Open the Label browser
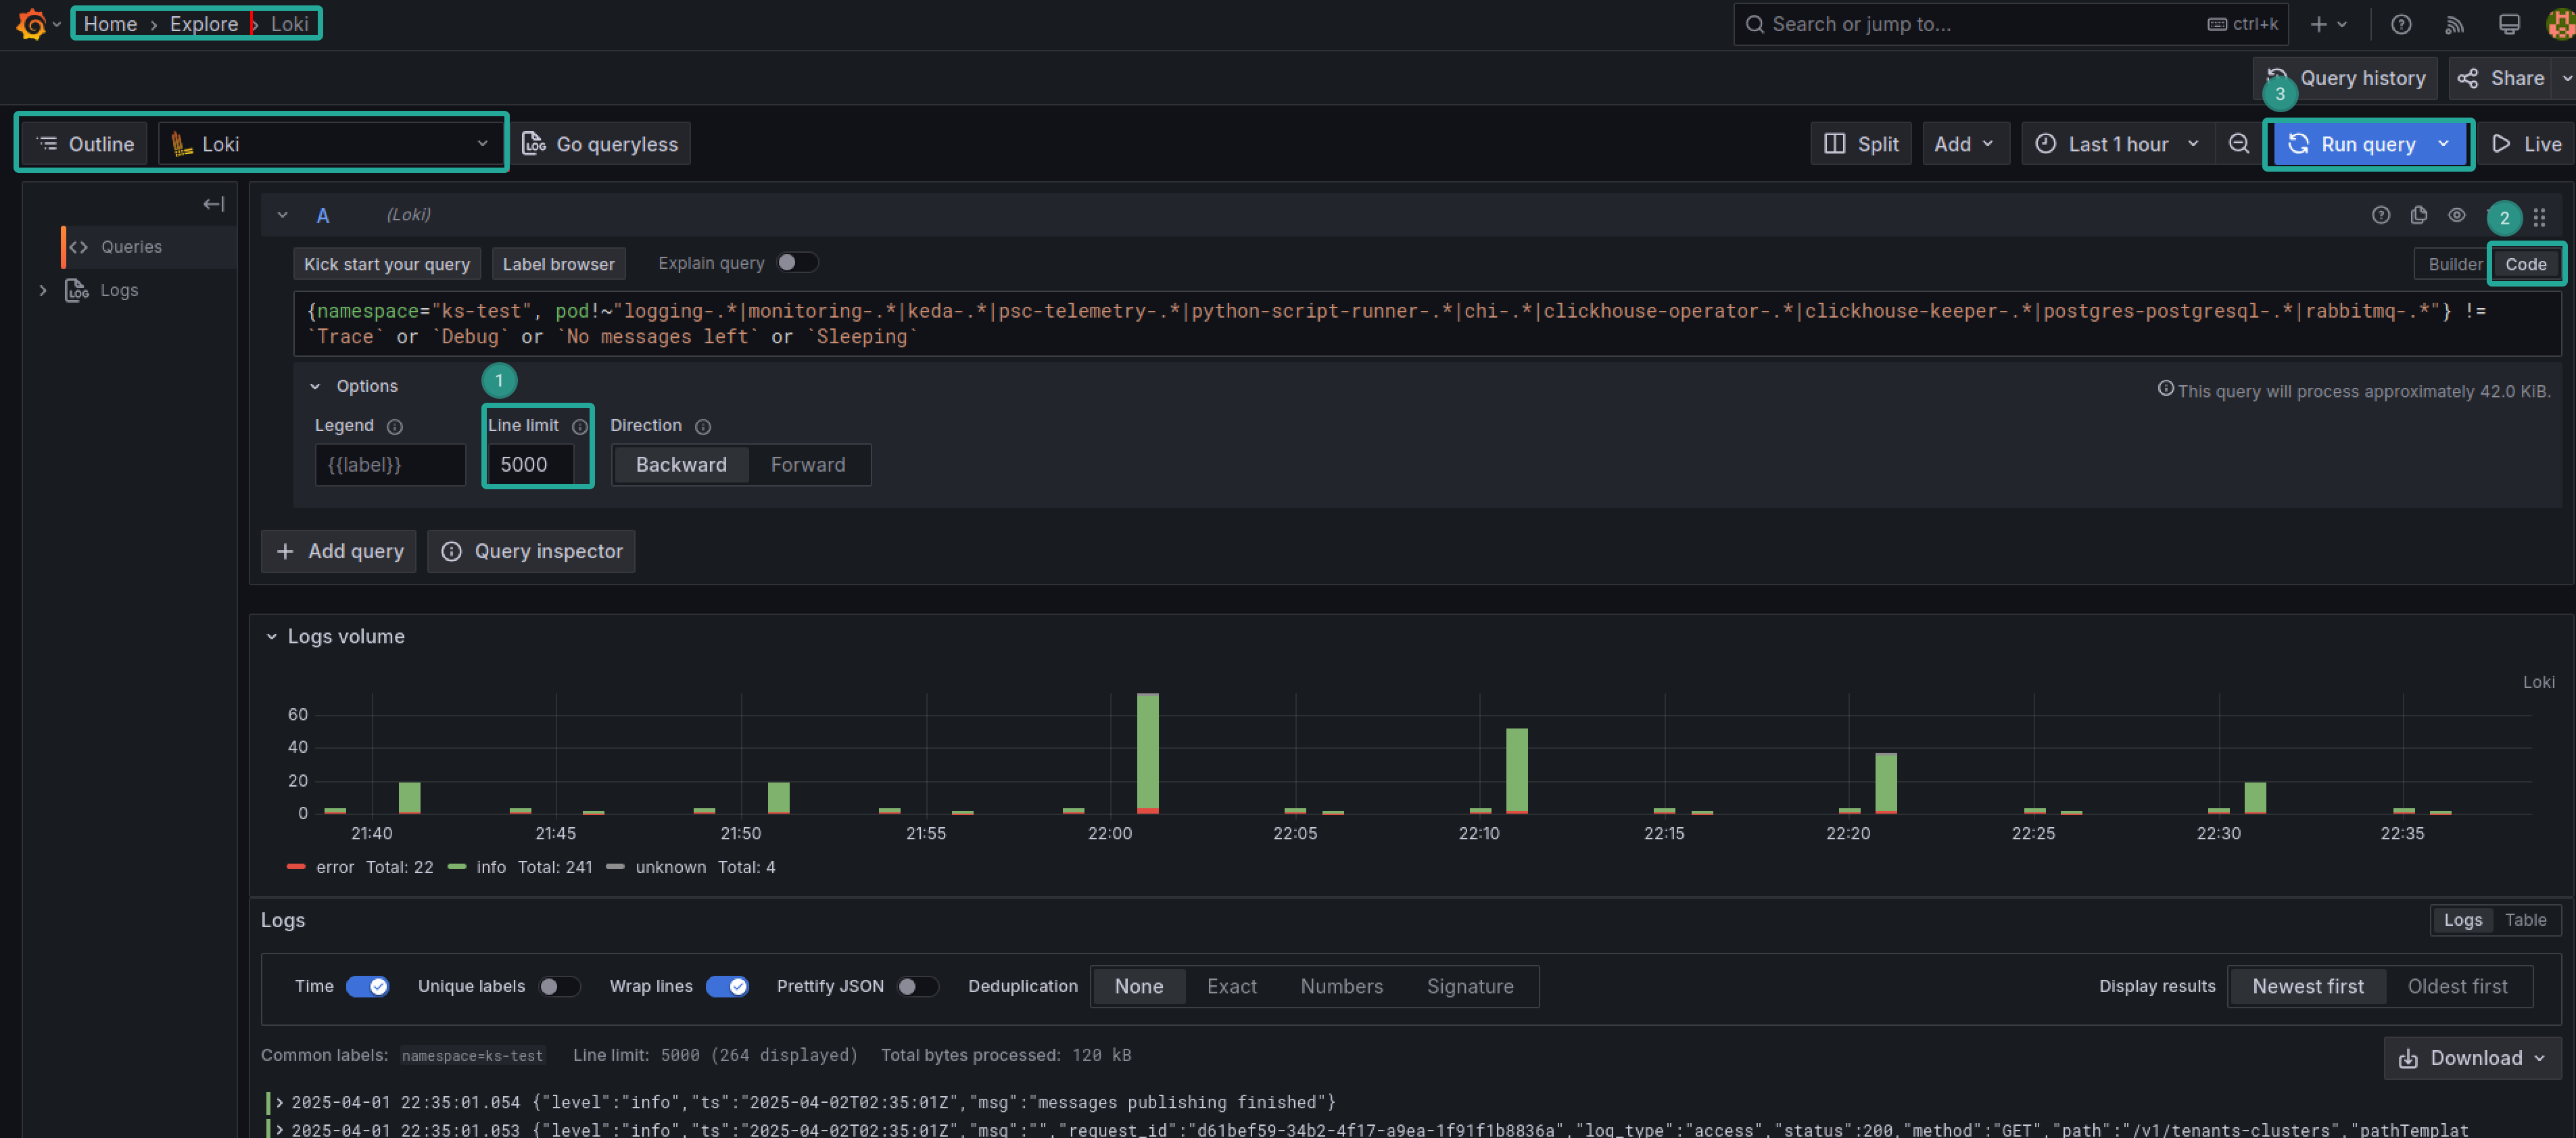2576x1138 pixels. 558,265
